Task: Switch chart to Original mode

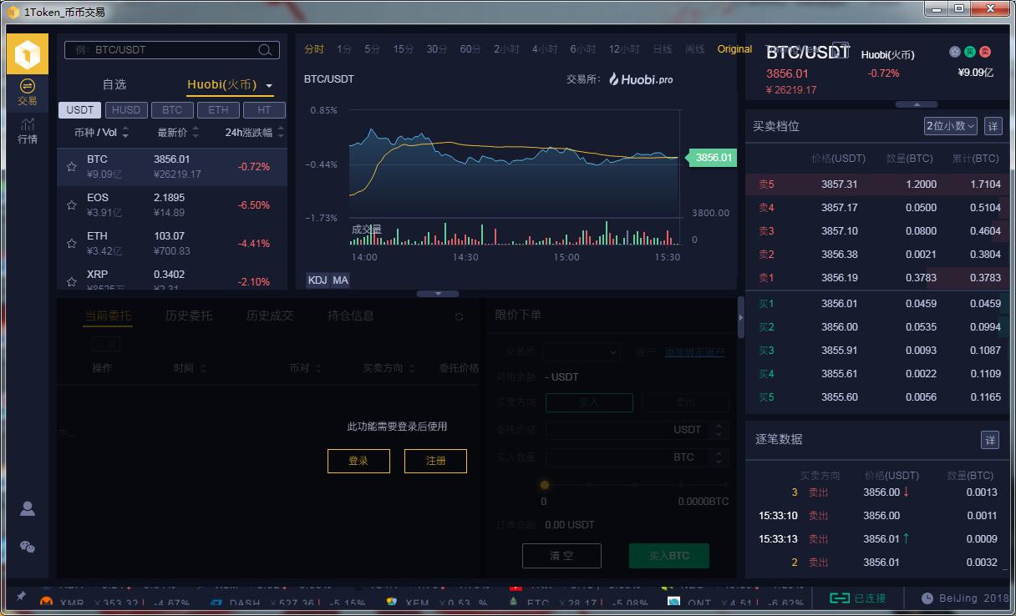Action: pyautogui.click(x=734, y=49)
